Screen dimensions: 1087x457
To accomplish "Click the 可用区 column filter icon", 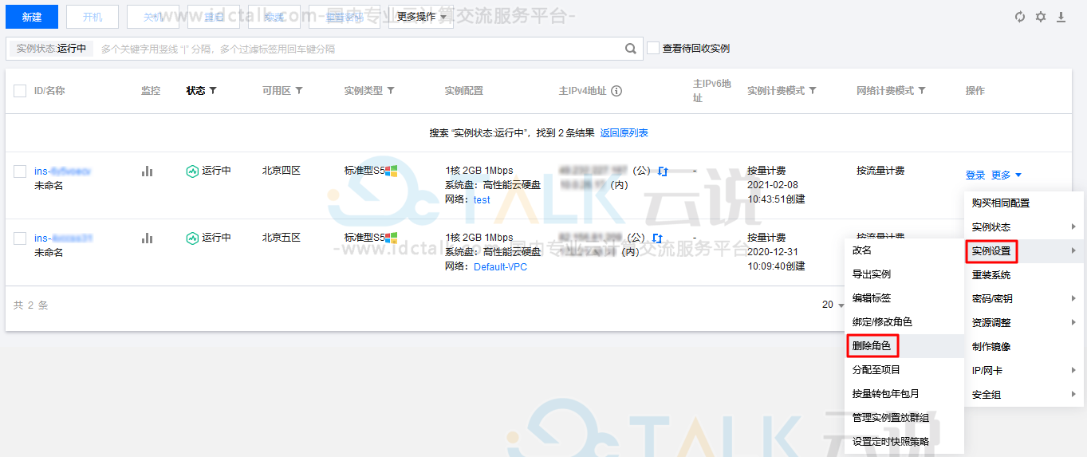I will coord(299,91).
